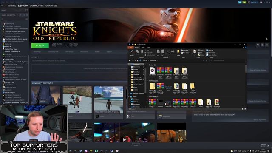Expand OneDrive - Personal in navigation pane
The width and height of the screenshot is (272, 153).
click(129, 93)
